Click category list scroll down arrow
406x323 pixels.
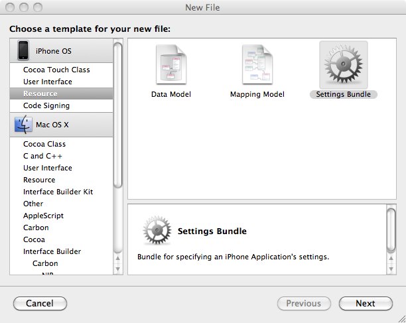pos(118,269)
